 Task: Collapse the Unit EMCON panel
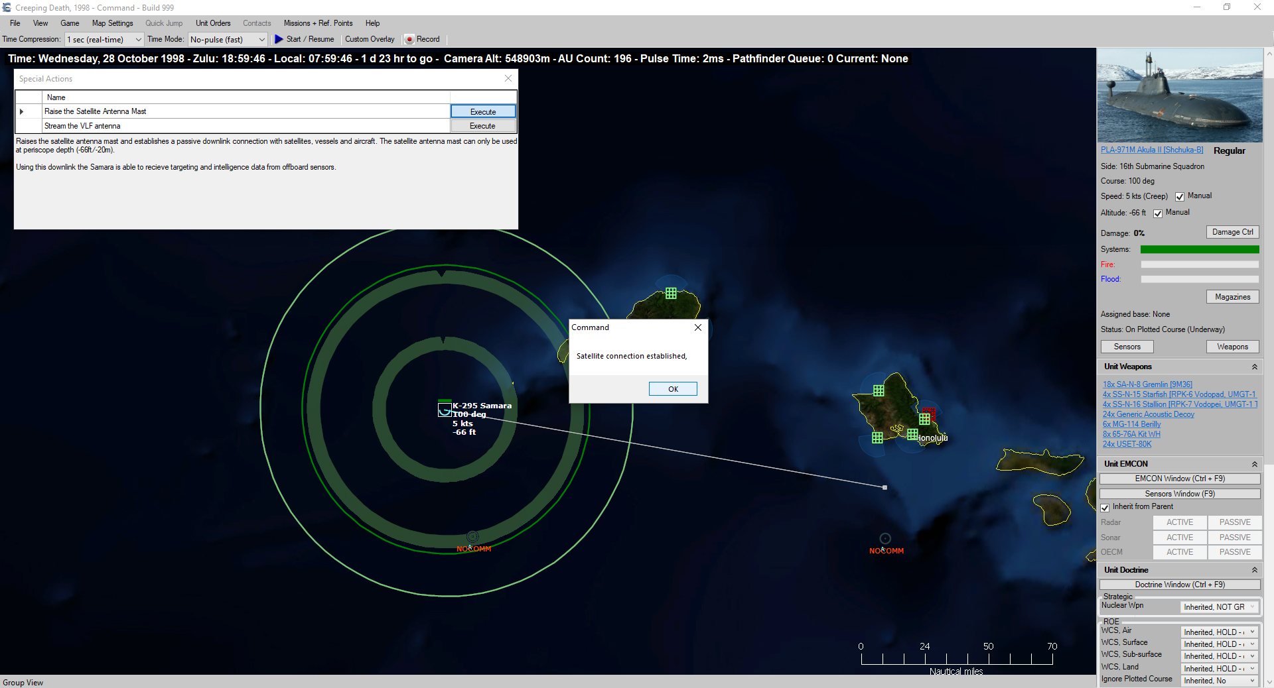tap(1255, 464)
